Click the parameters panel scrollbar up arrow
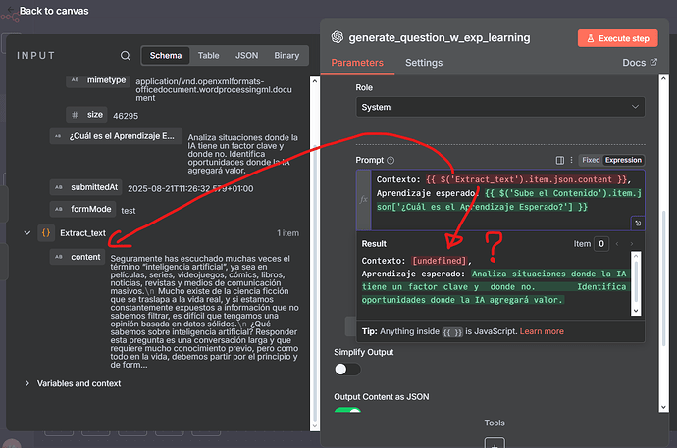Viewport: 677px width, 448px height. click(x=663, y=79)
